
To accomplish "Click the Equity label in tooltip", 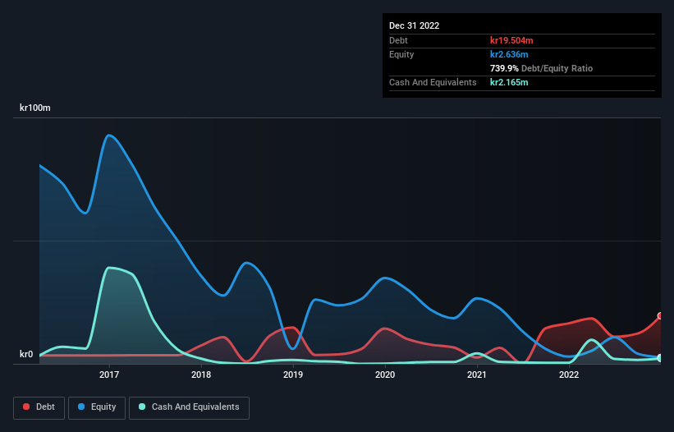I will pyautogui.click(x=401, y=54).
